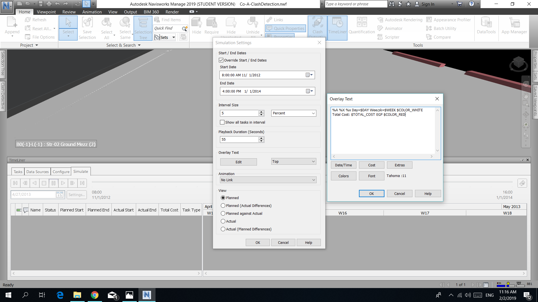Open the Animation No Link dropdown

click(x=314, y=180)
